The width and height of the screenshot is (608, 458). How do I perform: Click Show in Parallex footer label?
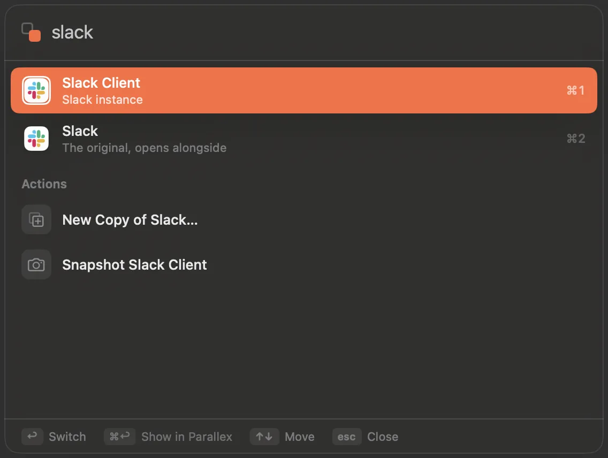[x=186, y=437]
